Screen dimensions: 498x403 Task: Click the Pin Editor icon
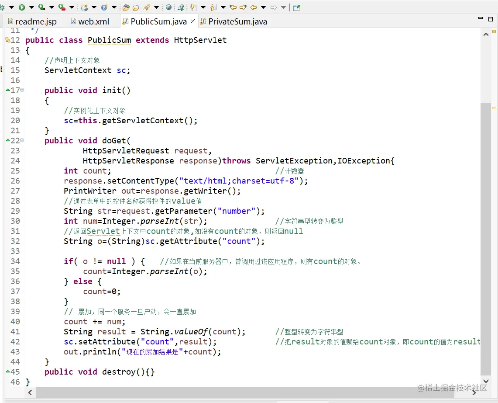(297, 7)
